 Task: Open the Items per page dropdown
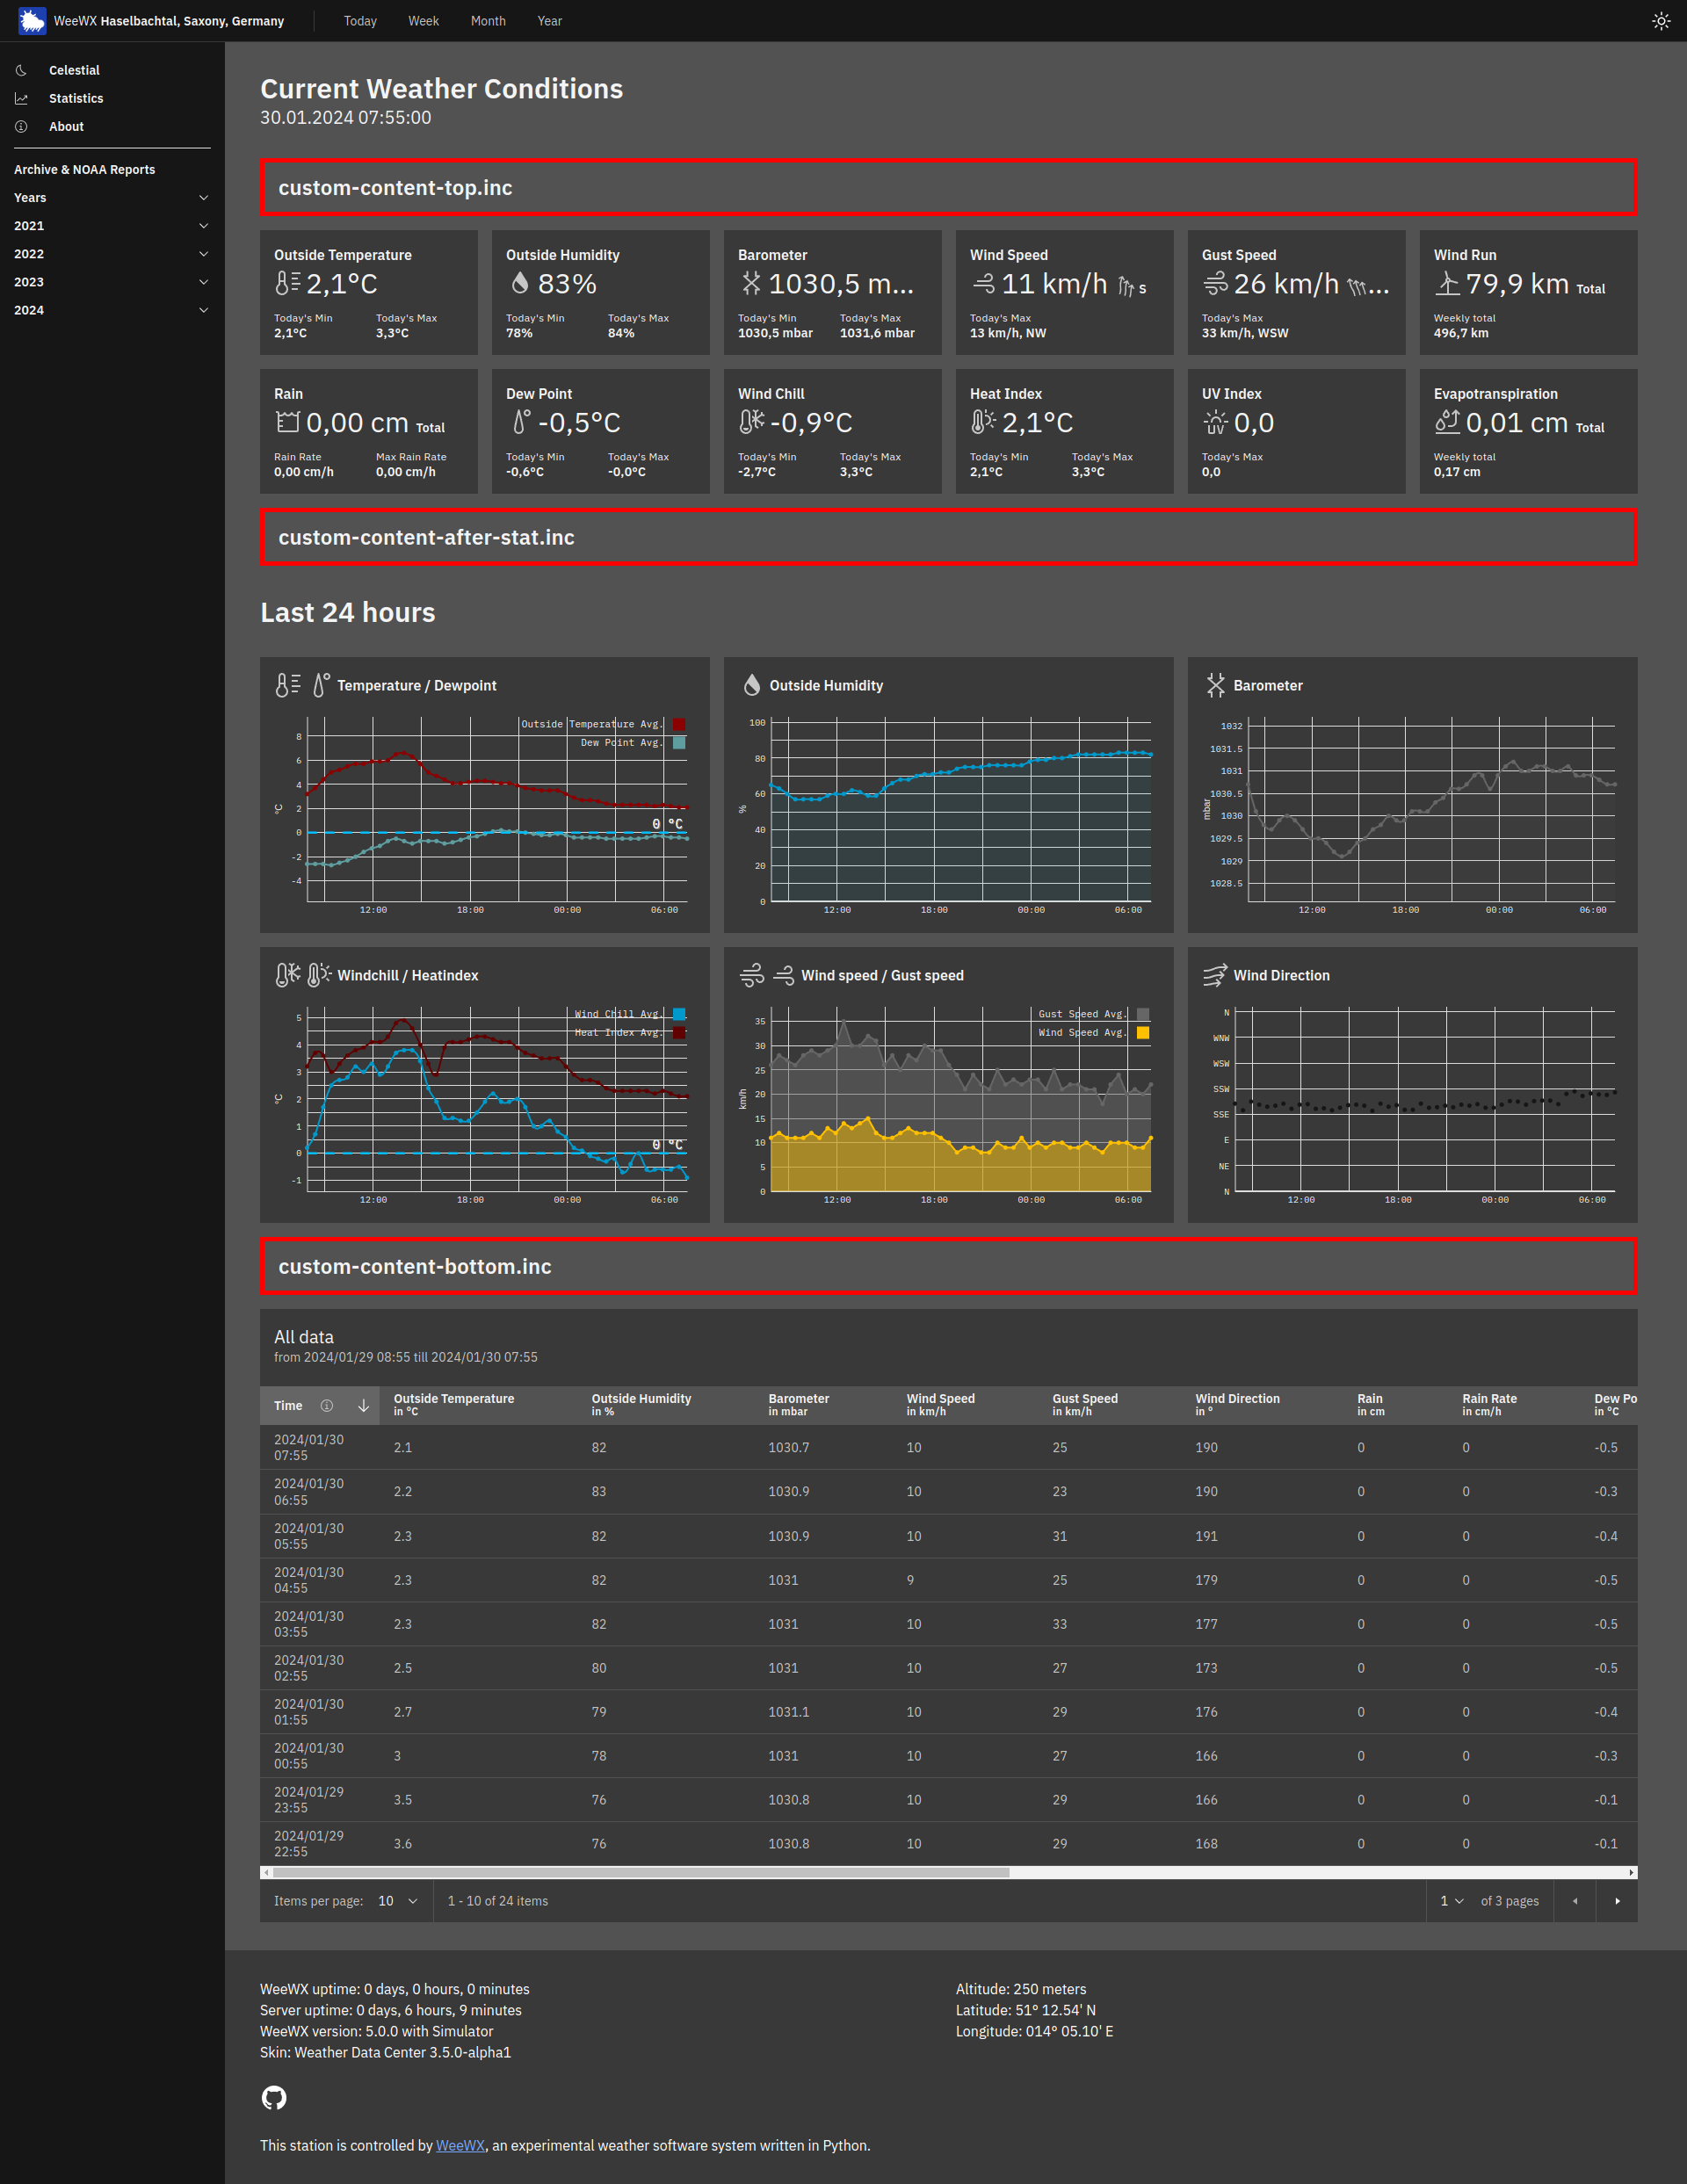[x=396, y=1900]
